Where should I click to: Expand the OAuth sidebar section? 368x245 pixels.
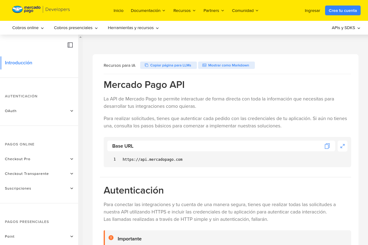coord(39,111)
